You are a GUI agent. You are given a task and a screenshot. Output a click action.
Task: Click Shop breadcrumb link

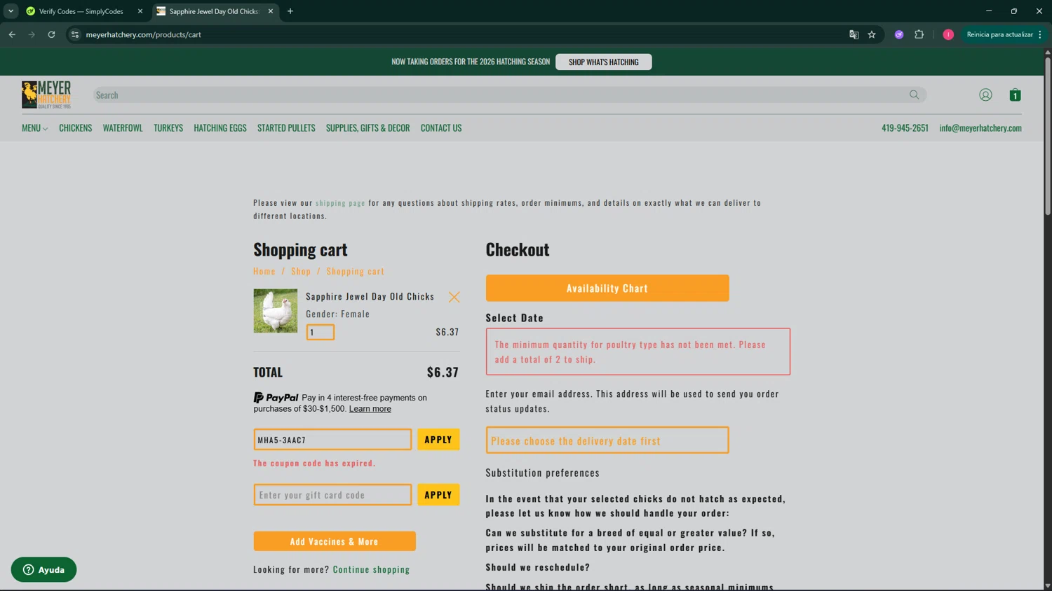coord(301,271)
